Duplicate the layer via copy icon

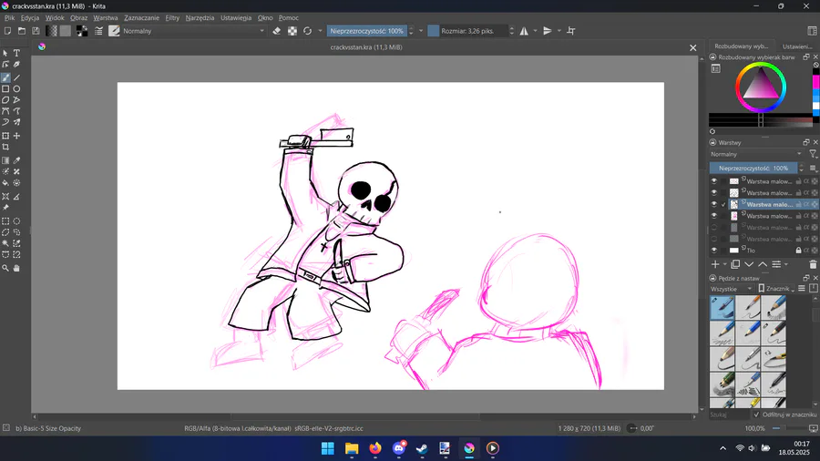click(x=735, y=264)
